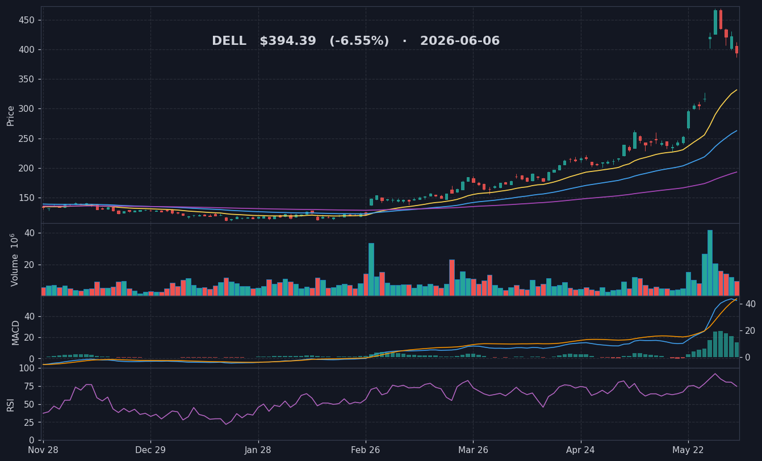Viewport: 762px width, 461px height.
Task: Click the 350 price tick label
Action: pyautogui.click(x=27, y=79)
